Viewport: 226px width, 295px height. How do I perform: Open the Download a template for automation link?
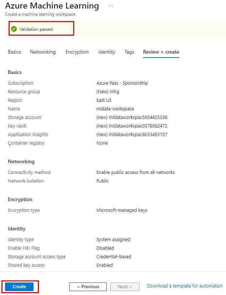185,286
